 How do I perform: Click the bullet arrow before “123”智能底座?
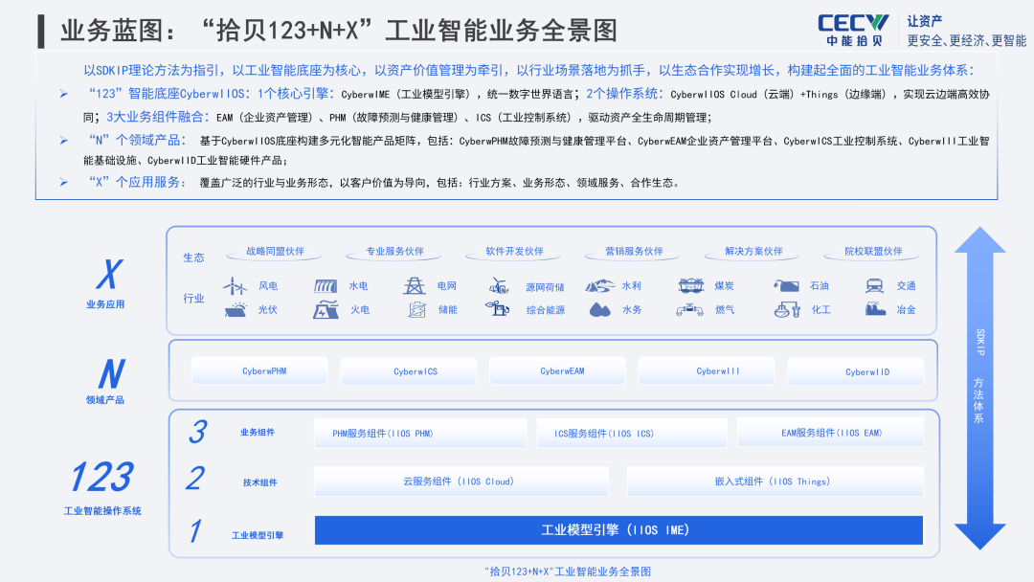pyautogui.click(x=64, y=94)
